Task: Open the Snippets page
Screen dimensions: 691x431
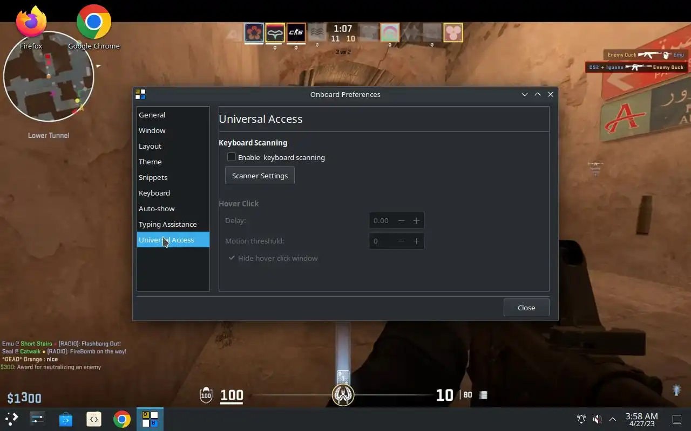Action: 173,177
